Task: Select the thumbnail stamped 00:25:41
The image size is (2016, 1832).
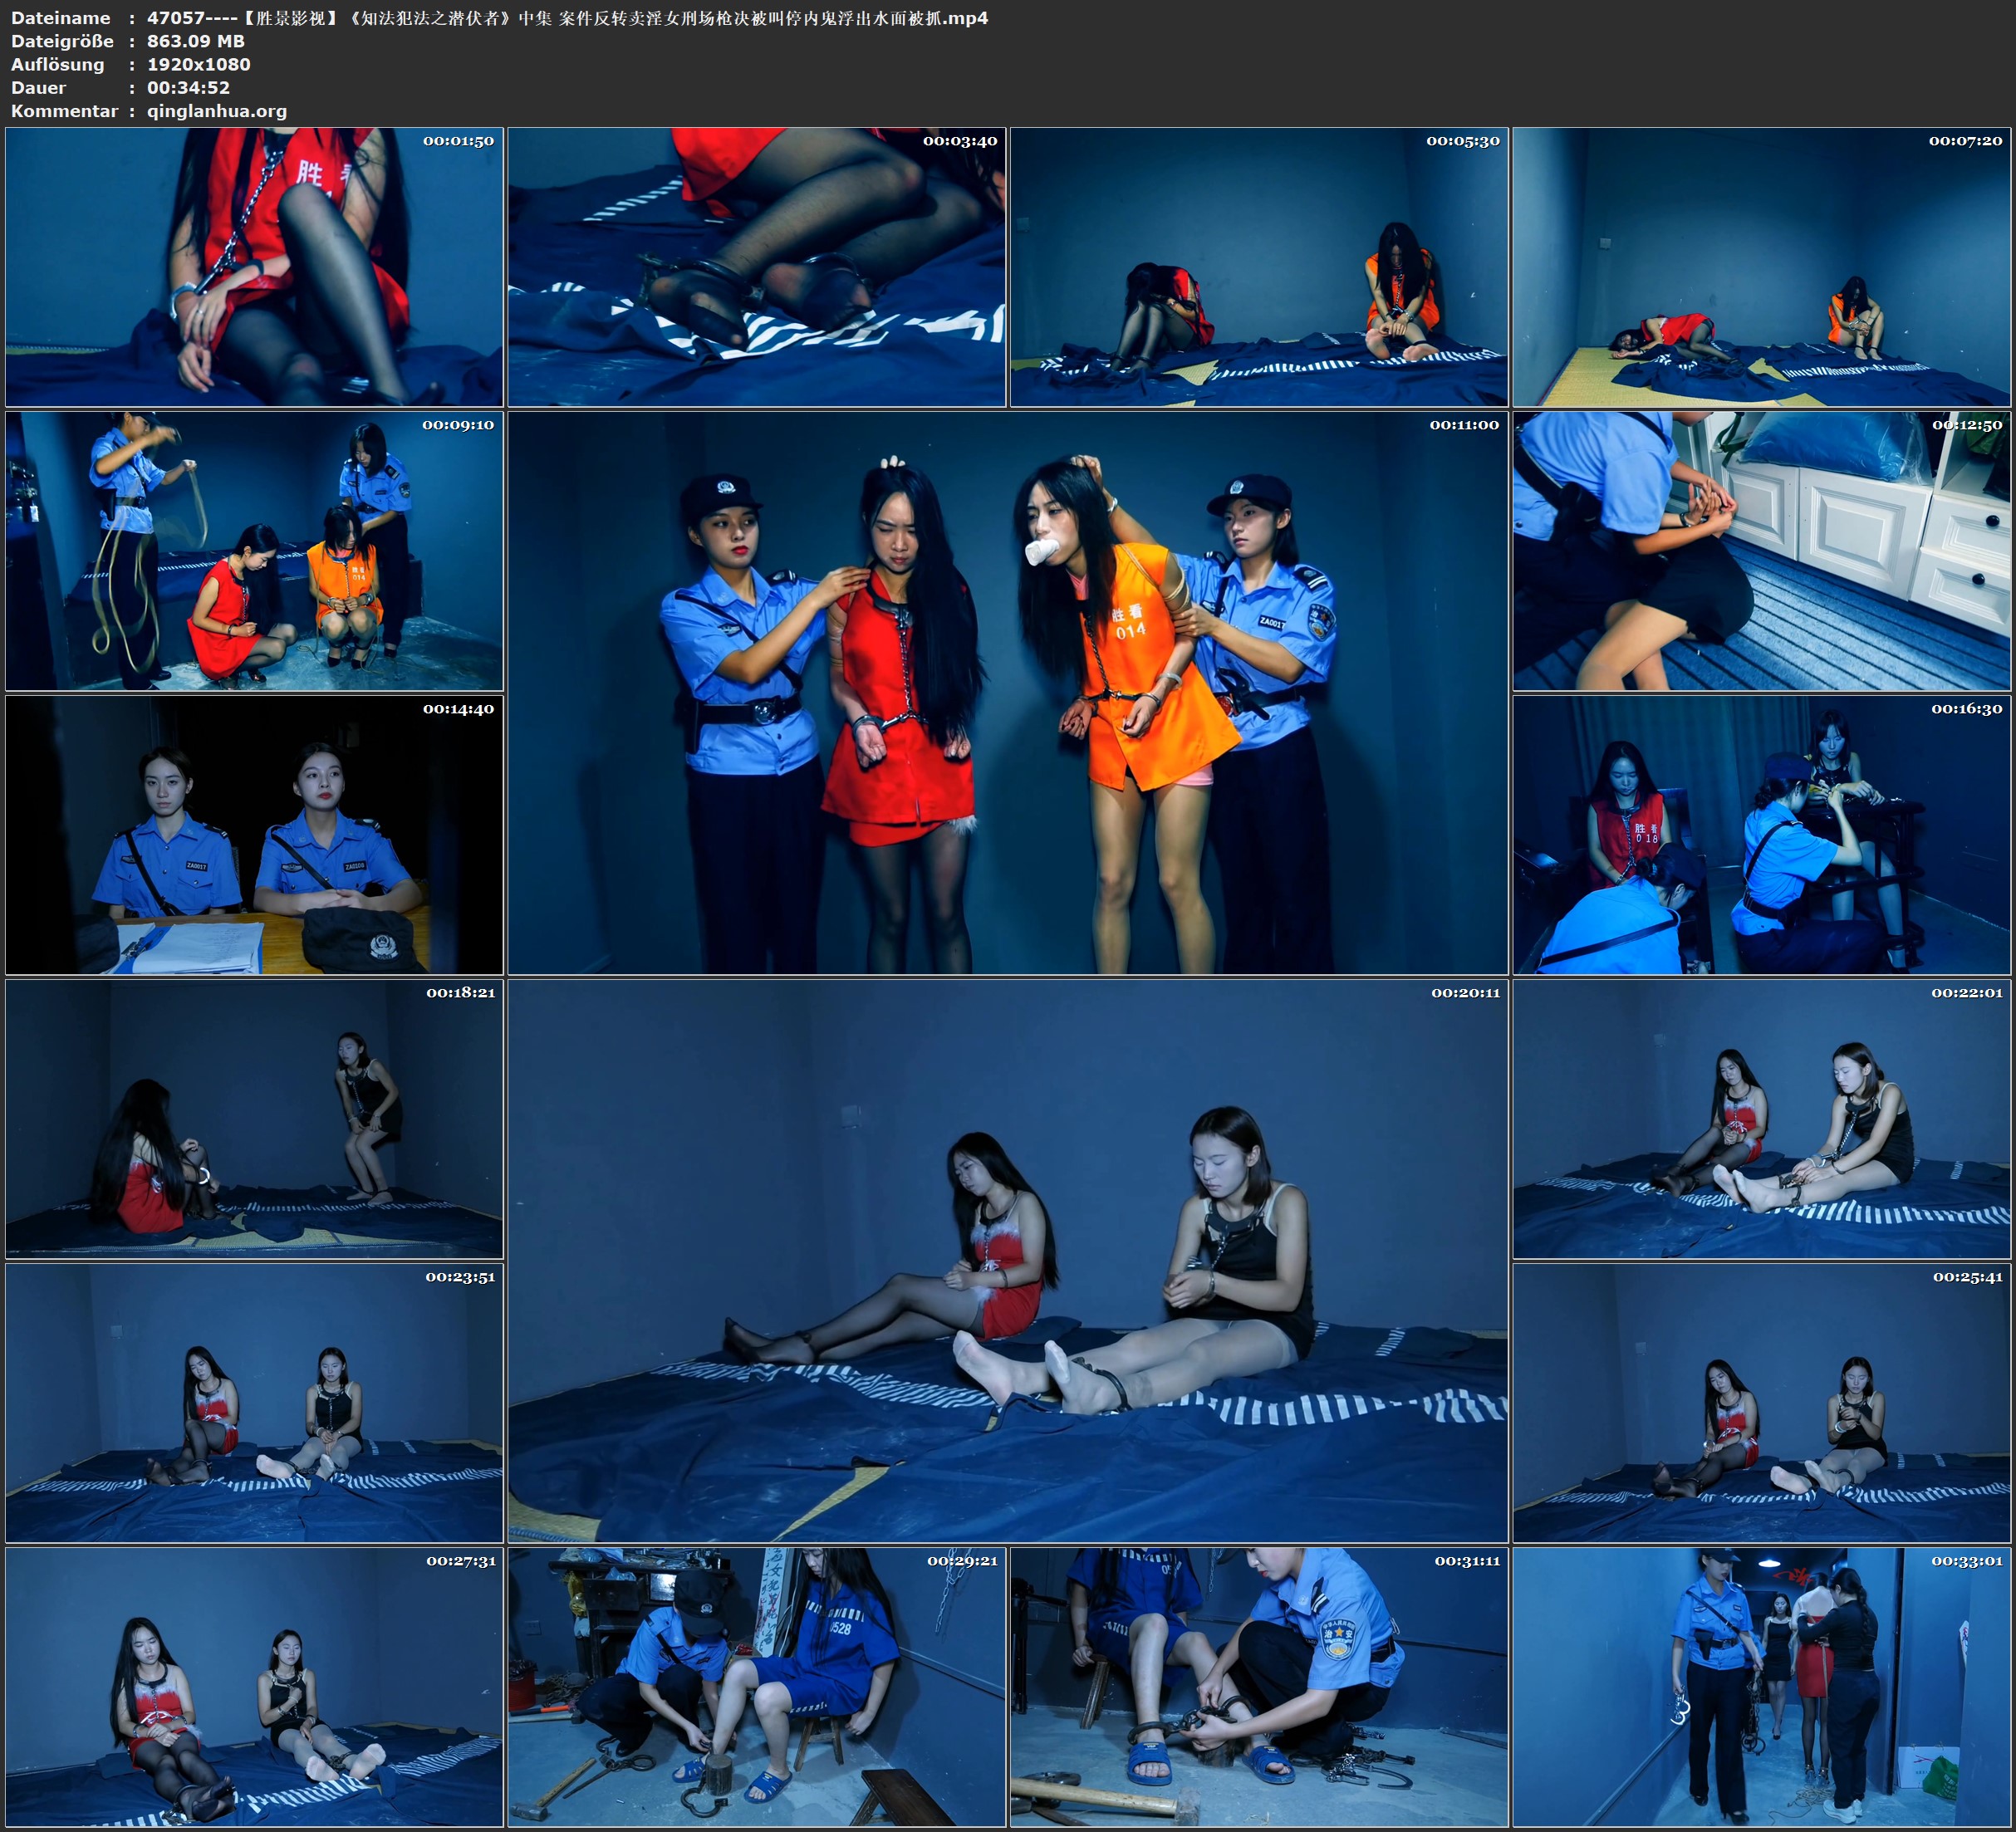Action: [1761, 1403]
